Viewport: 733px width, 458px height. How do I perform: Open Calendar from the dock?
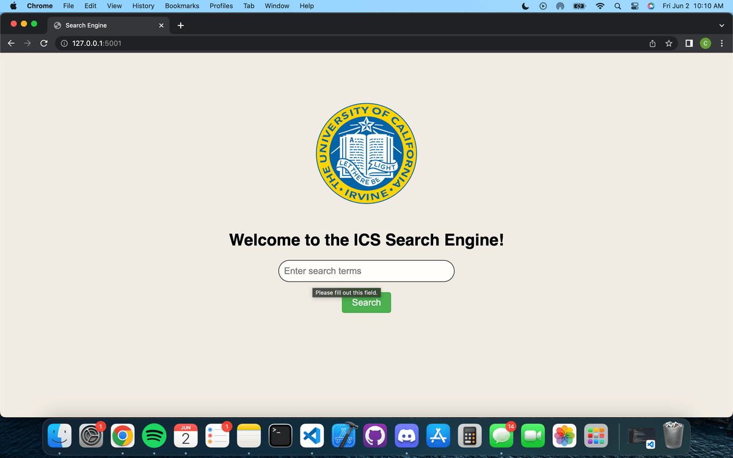186,435
